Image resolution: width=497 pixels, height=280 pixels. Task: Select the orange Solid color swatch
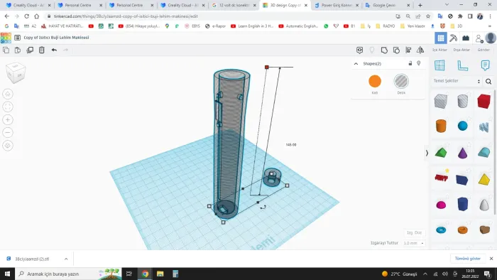375,81
